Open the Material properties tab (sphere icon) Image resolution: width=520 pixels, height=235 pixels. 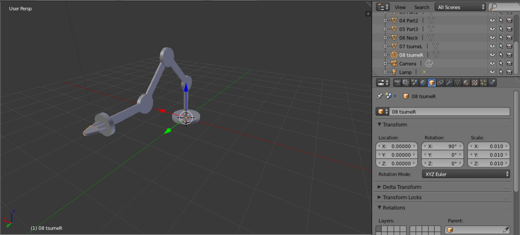pyautogui.click(x=466, y=83)
